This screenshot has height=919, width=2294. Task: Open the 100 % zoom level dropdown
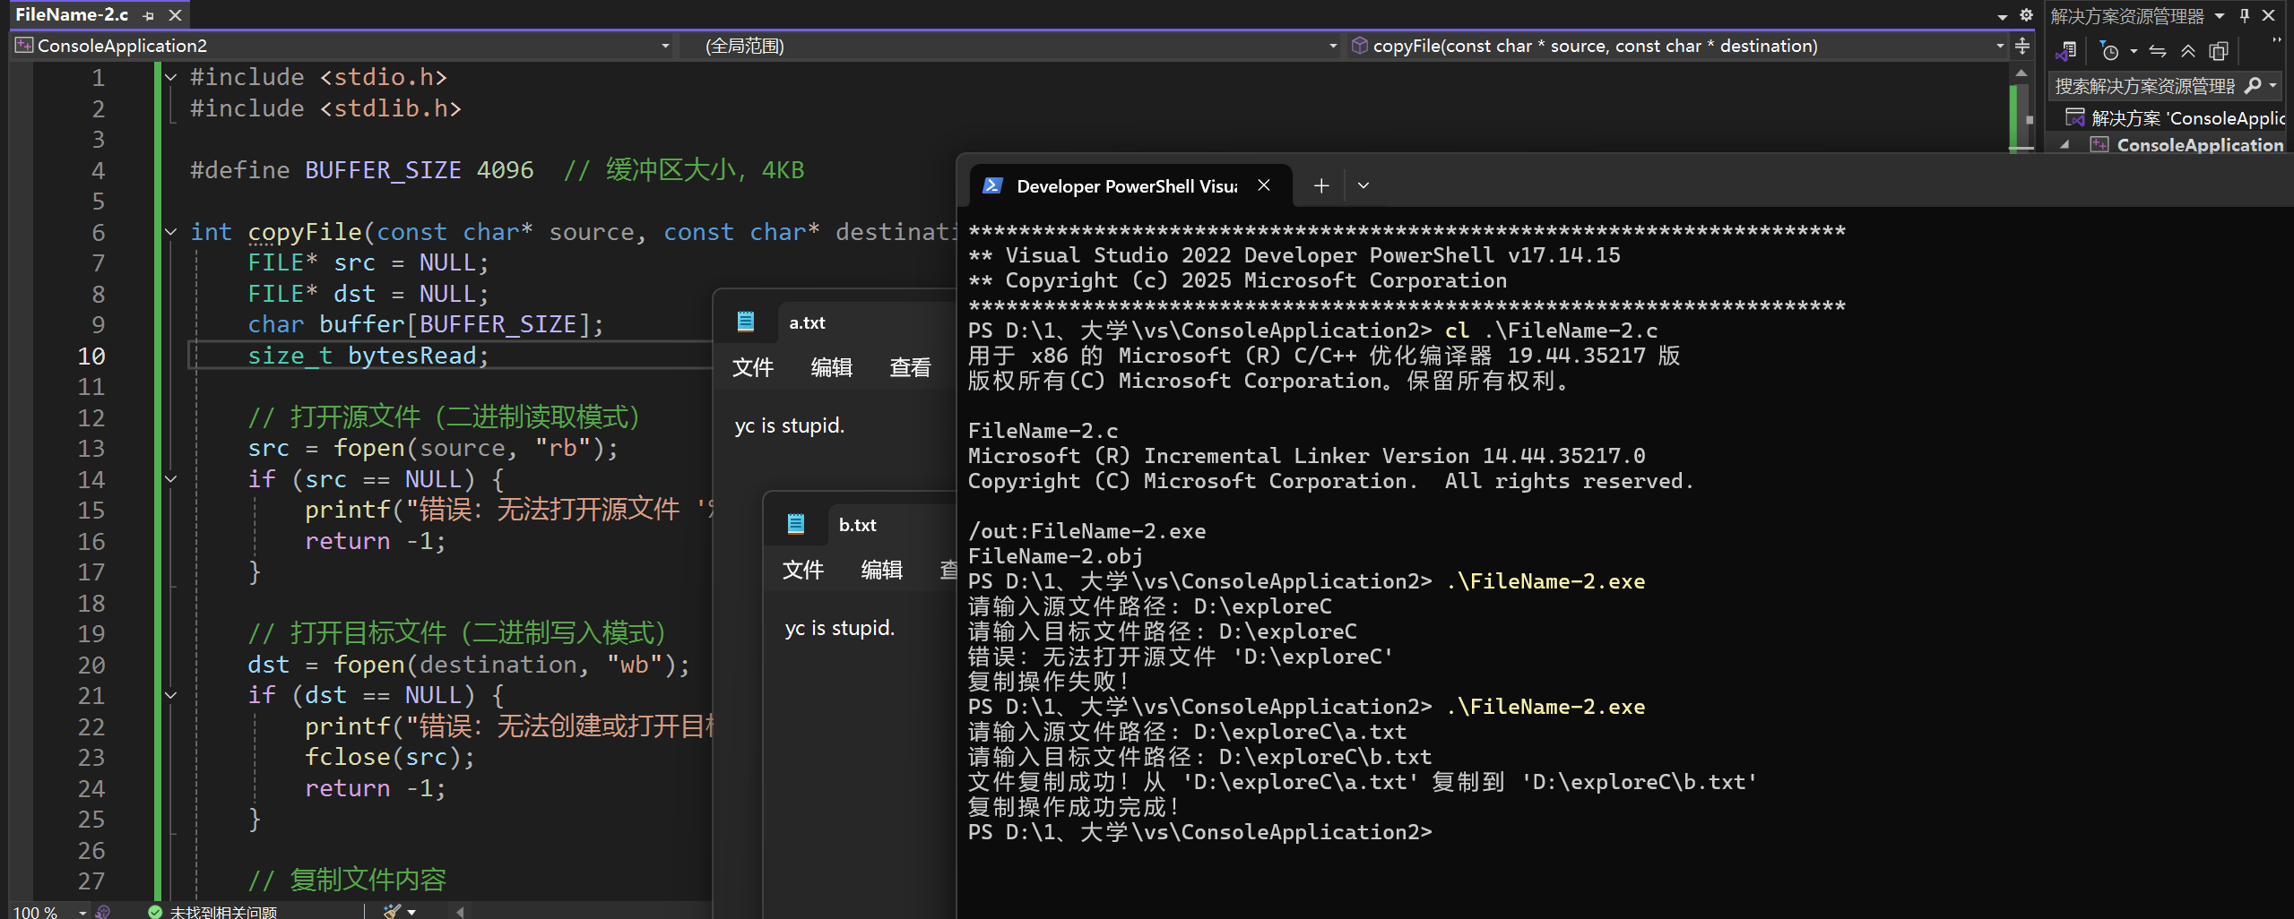pyautogui.click(x=50, y=912)
